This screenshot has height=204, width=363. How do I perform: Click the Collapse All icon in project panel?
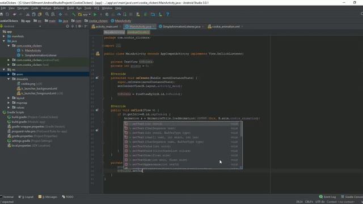[73, 27]
